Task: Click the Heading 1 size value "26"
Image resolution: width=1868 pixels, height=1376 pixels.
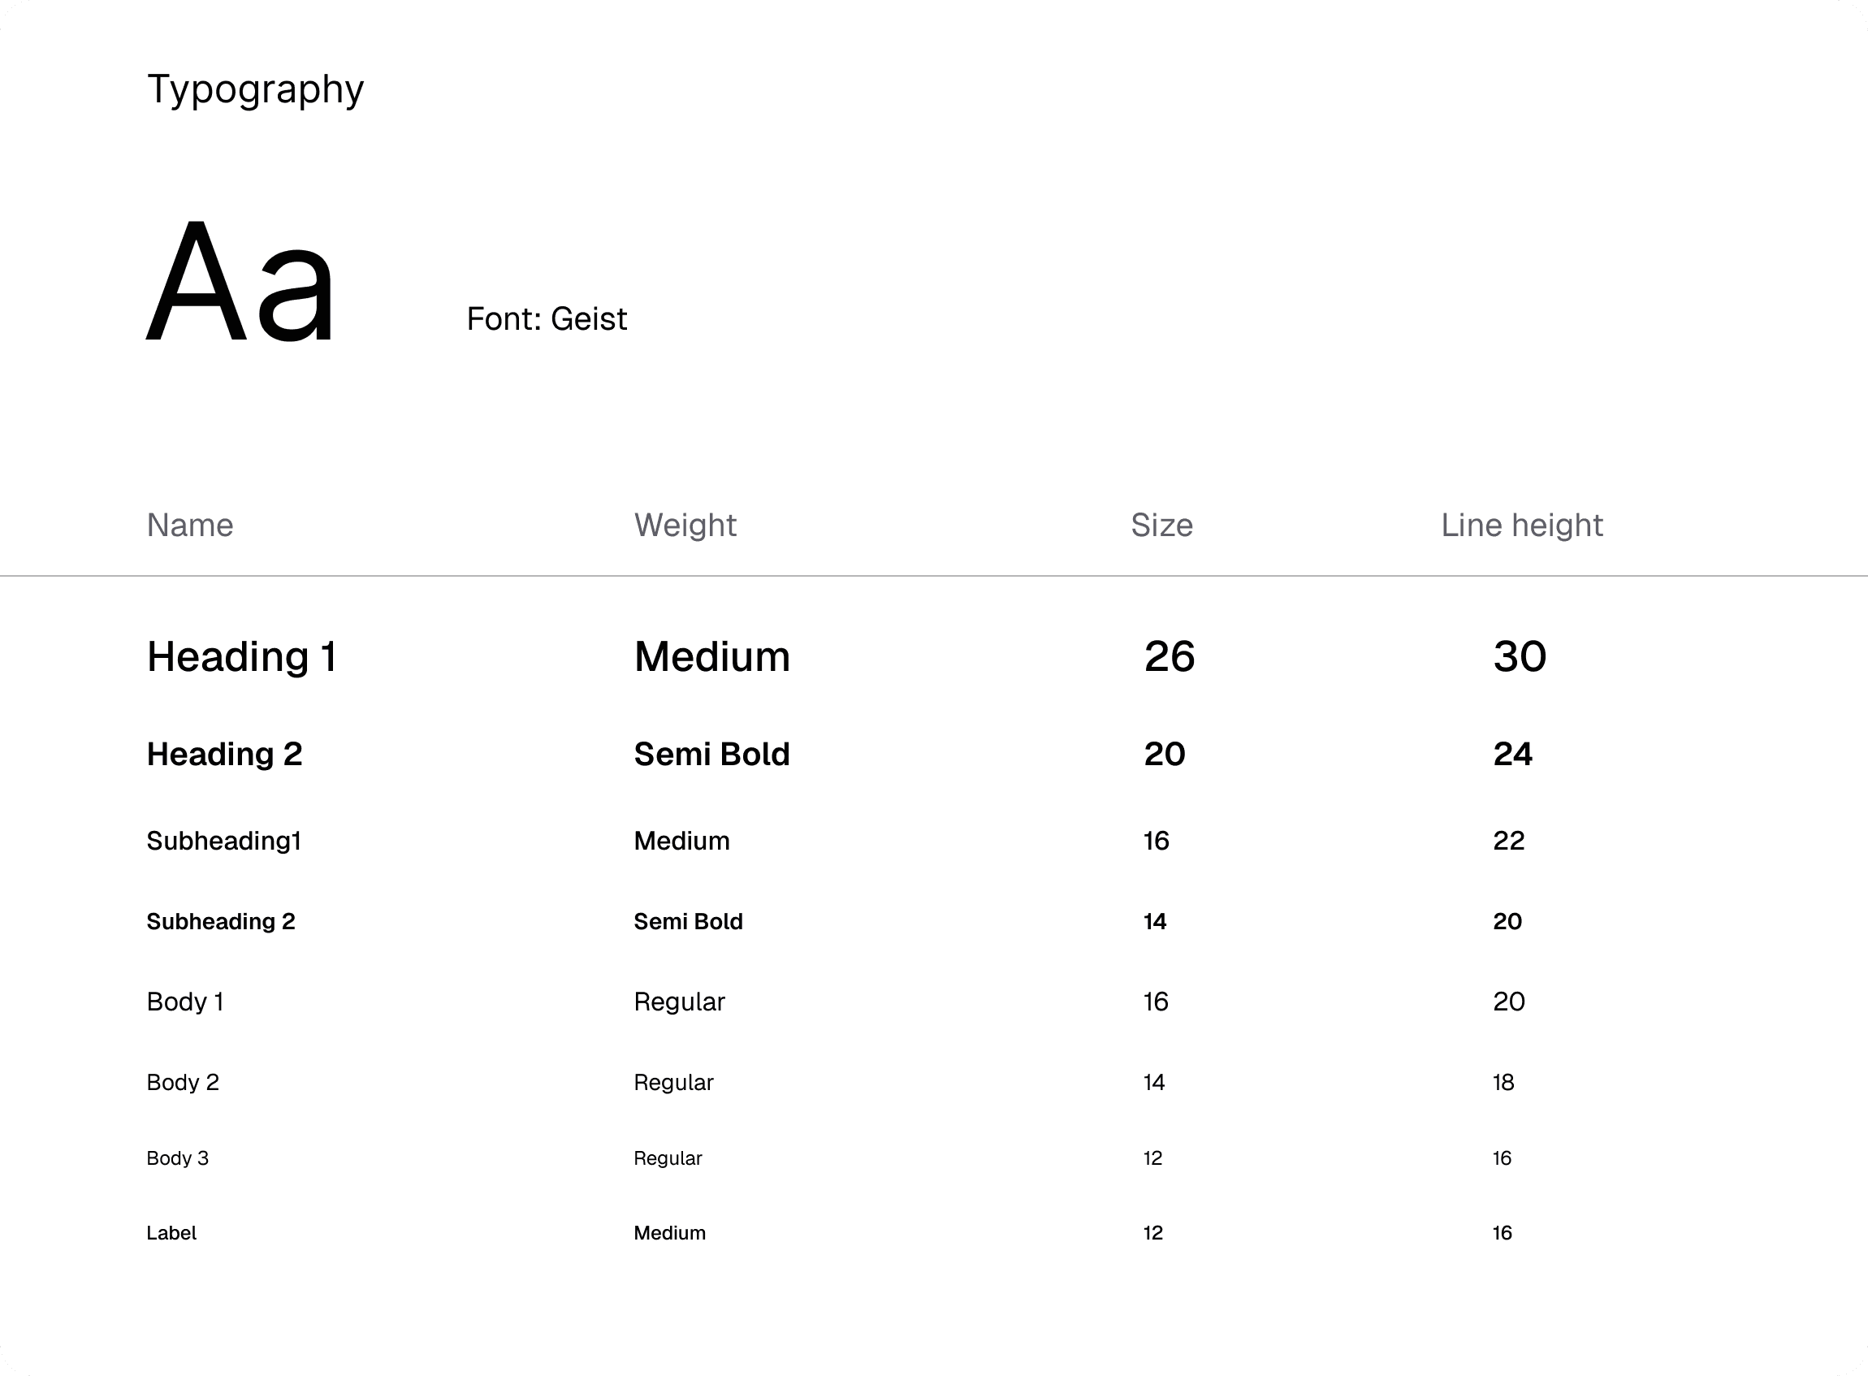Action: [x=1170, y=656]
